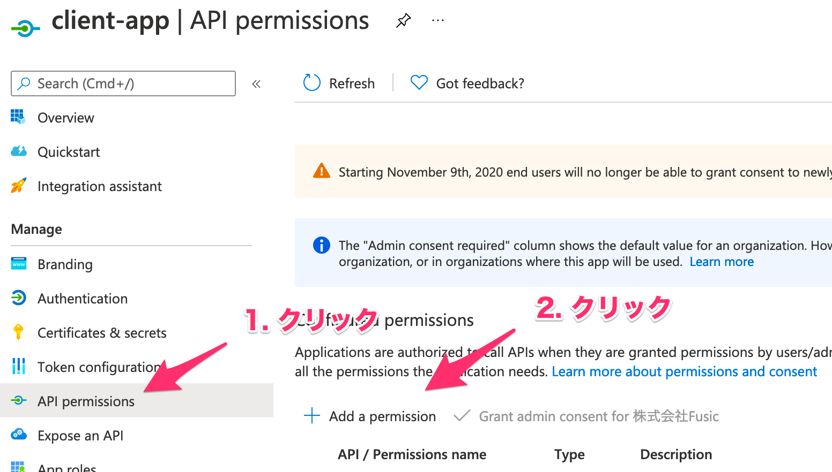Click the Token configuration bars icon
This screenshot has width=832, height=472.
18,367
